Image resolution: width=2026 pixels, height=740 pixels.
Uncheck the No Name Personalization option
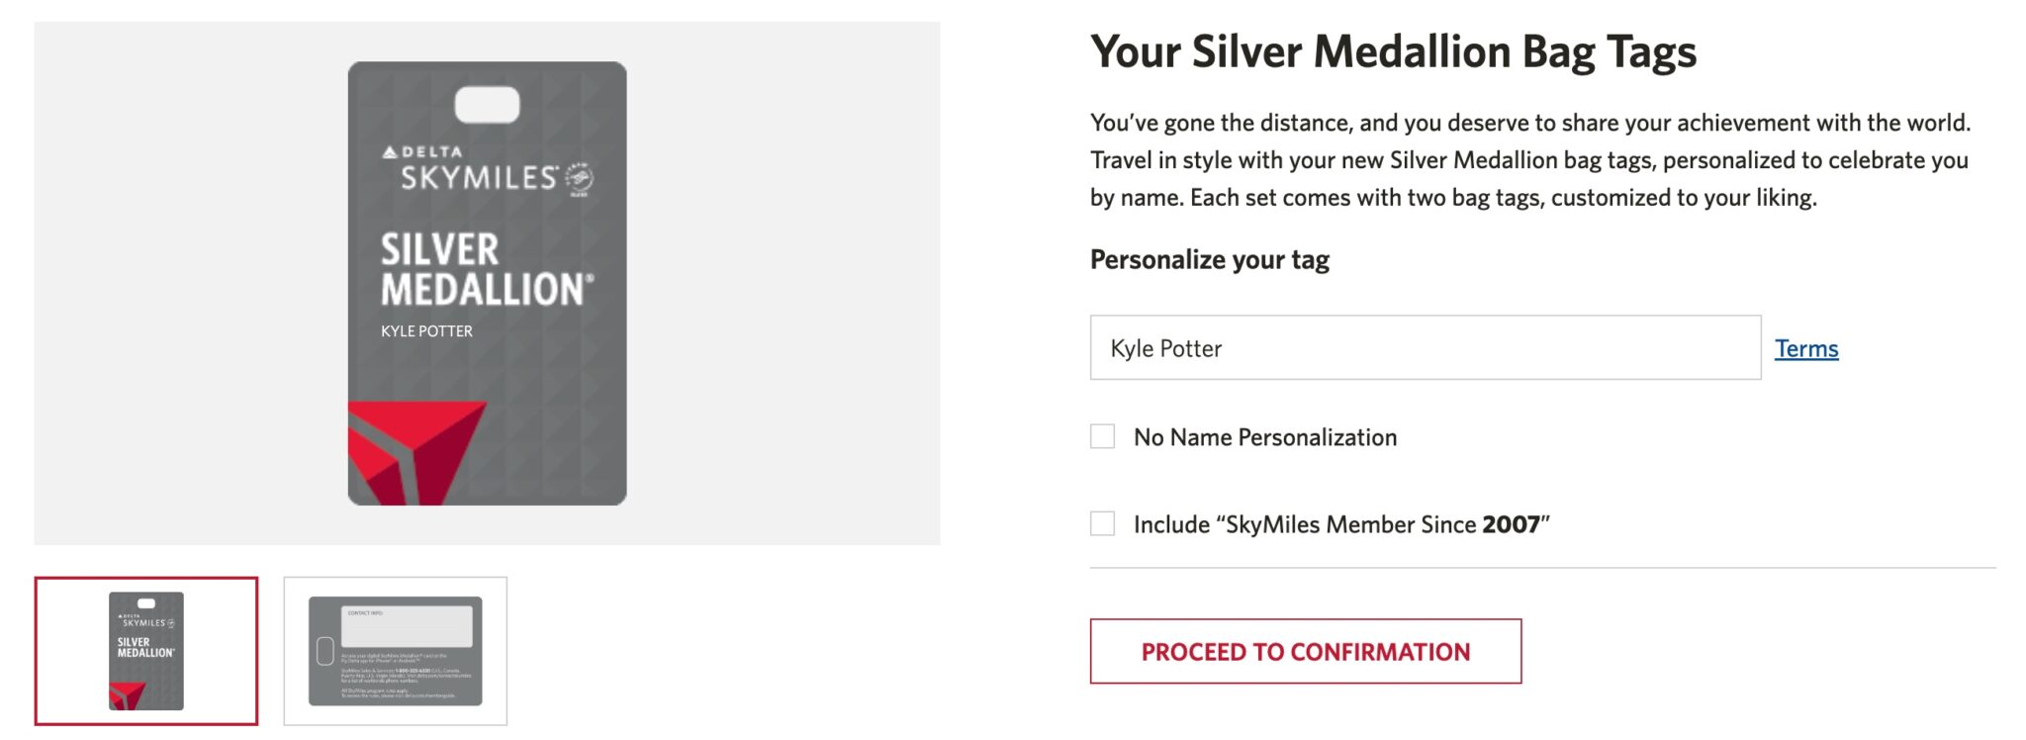(1104, 435)
